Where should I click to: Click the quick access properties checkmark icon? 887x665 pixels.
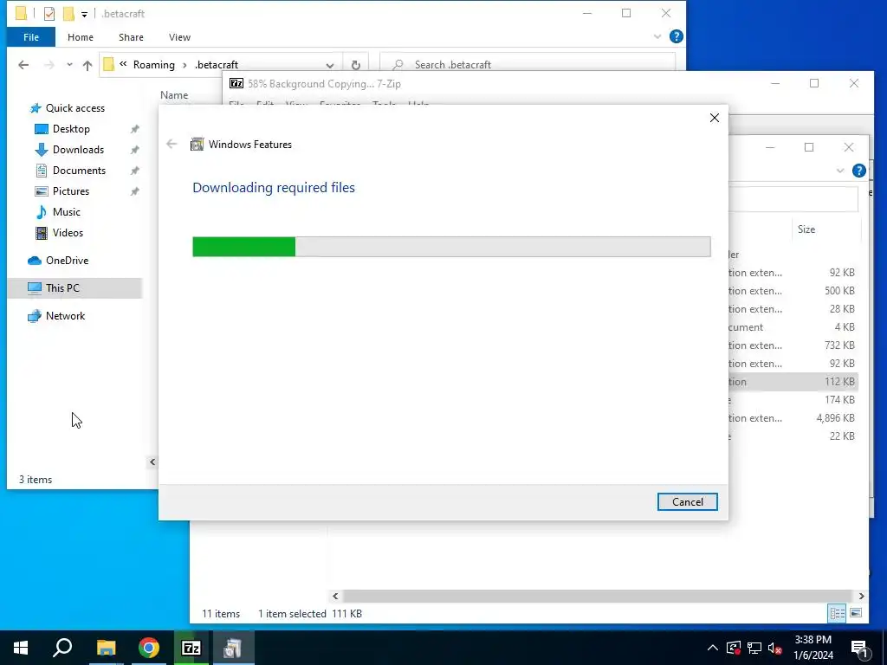pos(49,14)
